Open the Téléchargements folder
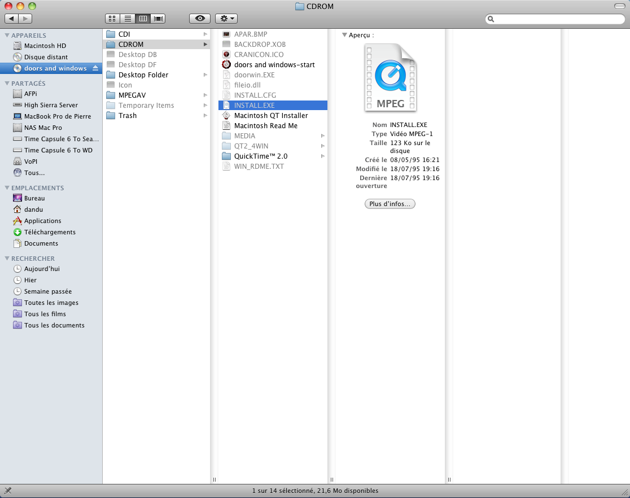 (x=51, y=232)
